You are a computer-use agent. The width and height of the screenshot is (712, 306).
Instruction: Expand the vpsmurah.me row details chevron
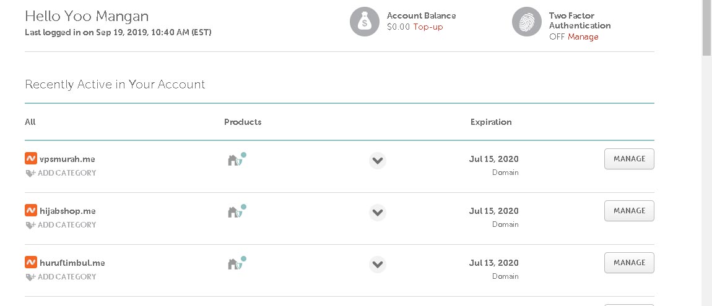pyautogui.click(x=378, y=161)
